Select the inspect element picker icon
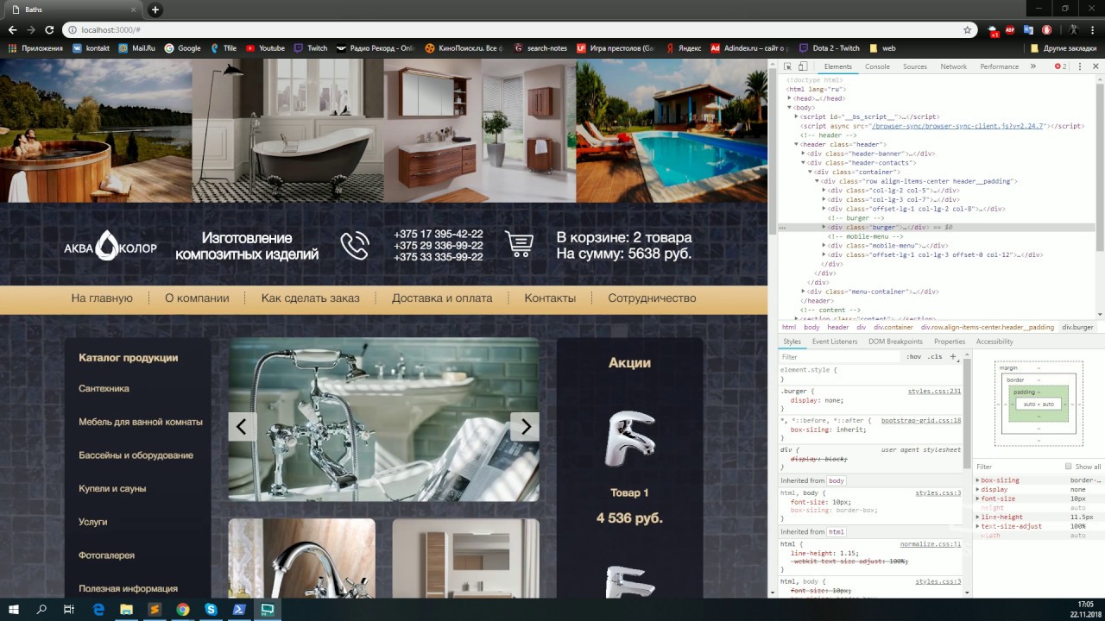Screen dimensions: 1105x621 [x=788, y=66]
